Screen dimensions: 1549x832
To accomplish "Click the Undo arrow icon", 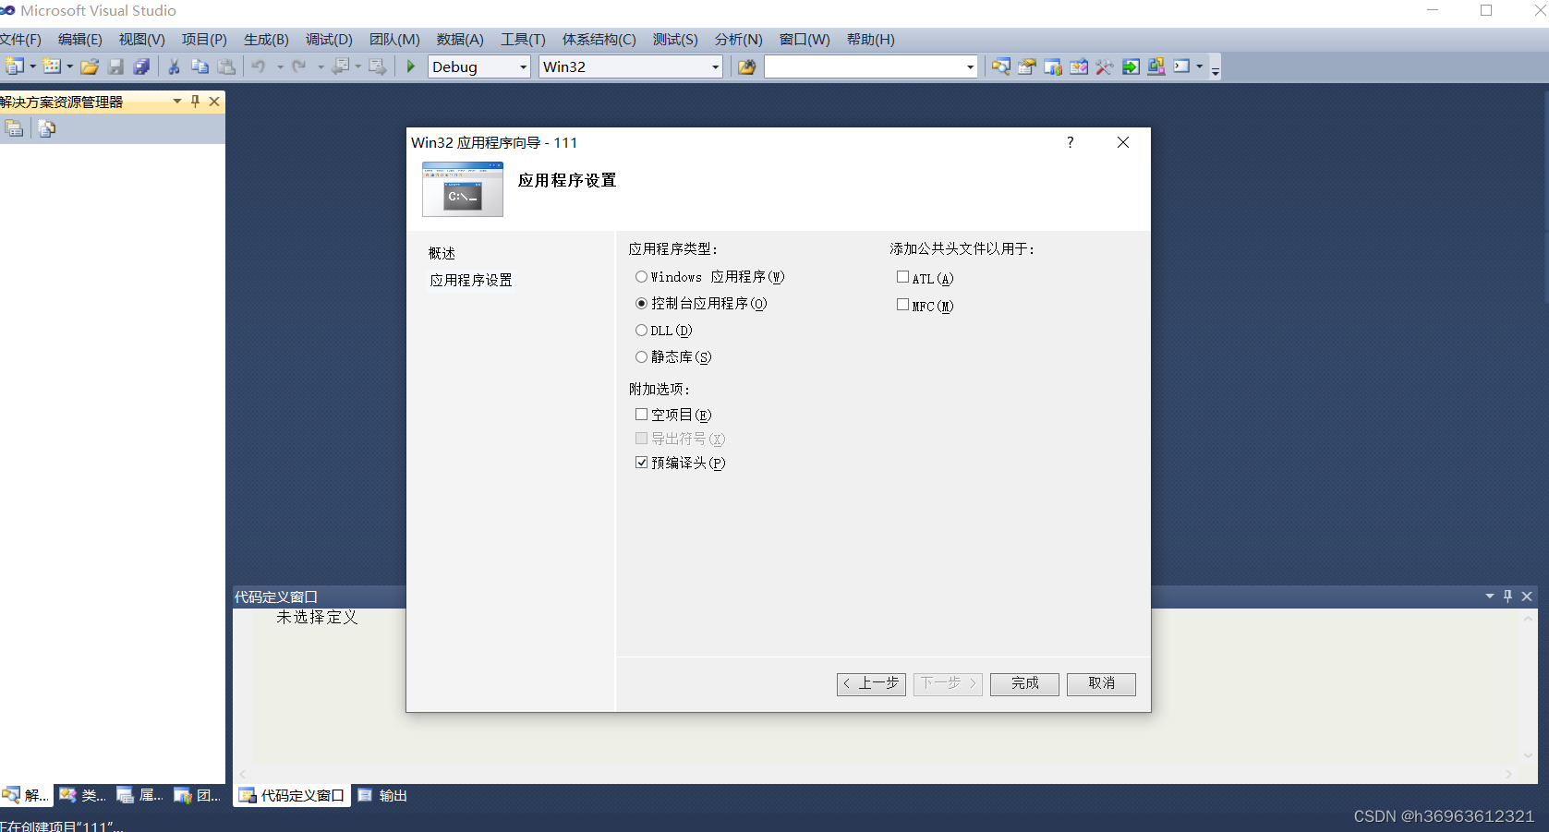I will tap(260, 66).
